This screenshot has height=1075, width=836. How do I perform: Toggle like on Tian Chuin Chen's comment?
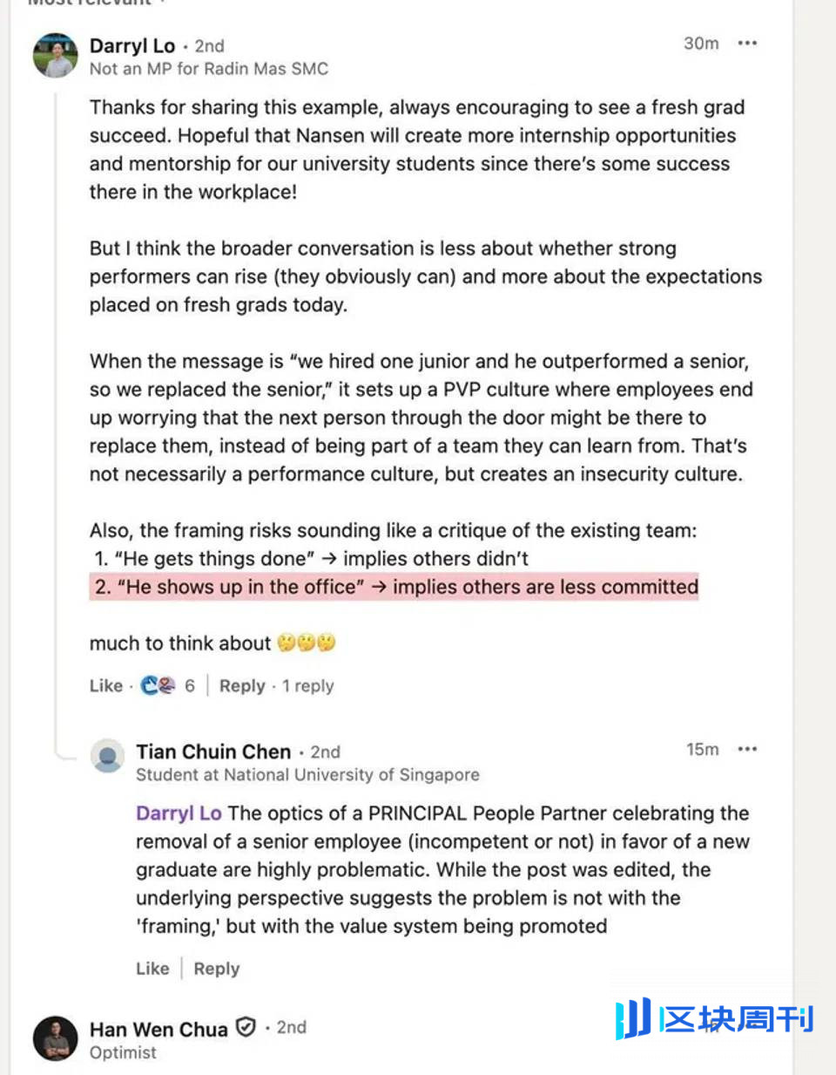point(152,968)
